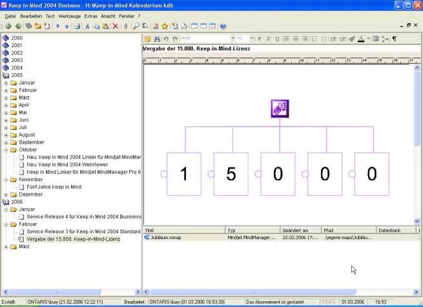Toggle bold formatting button
423x307 pixels.
click(260, 39)
